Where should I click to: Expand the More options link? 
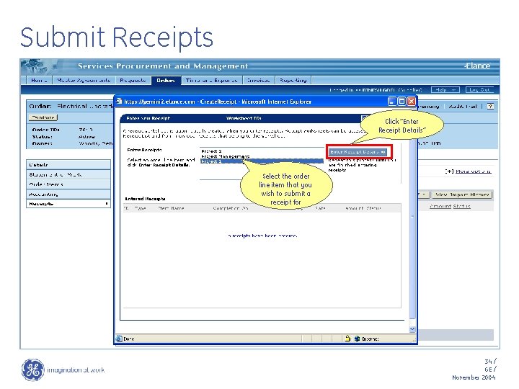(x=473, y=171)
